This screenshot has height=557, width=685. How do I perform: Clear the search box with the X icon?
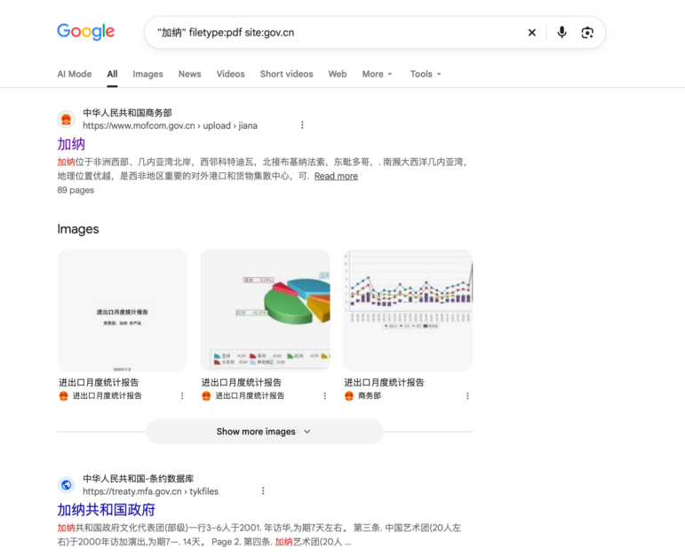[531, 32]
